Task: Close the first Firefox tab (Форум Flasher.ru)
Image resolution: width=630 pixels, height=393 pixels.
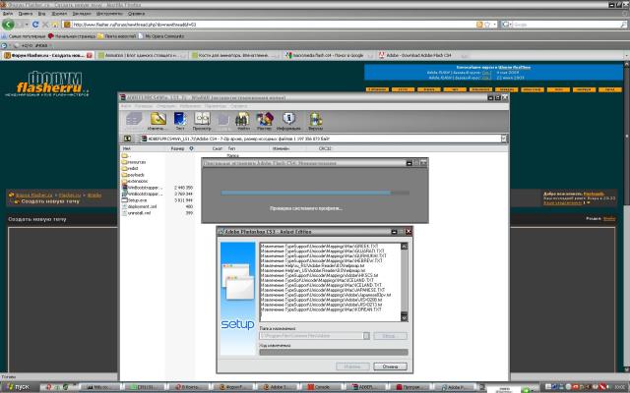Action: point(90,55)
